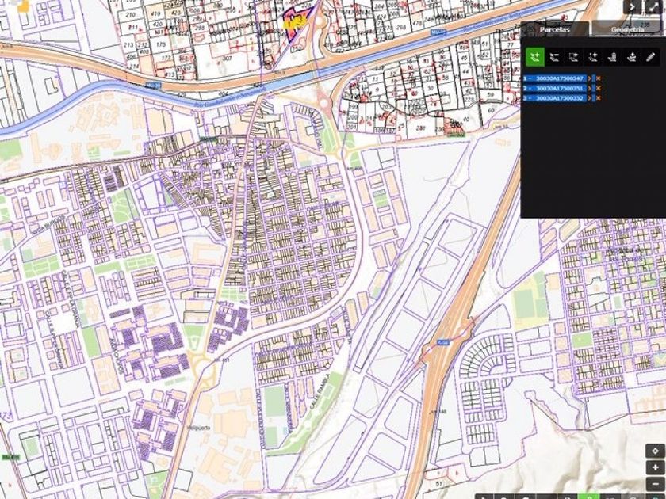Zoom out with the minus button
Screen dimensions: 666x499
pos(654,484)
